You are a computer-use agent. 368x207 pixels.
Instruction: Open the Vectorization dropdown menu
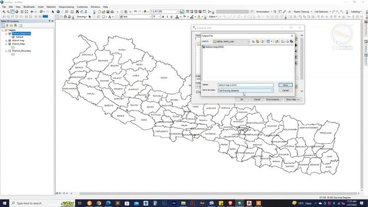pyautogui.click(x=264, y=11)
